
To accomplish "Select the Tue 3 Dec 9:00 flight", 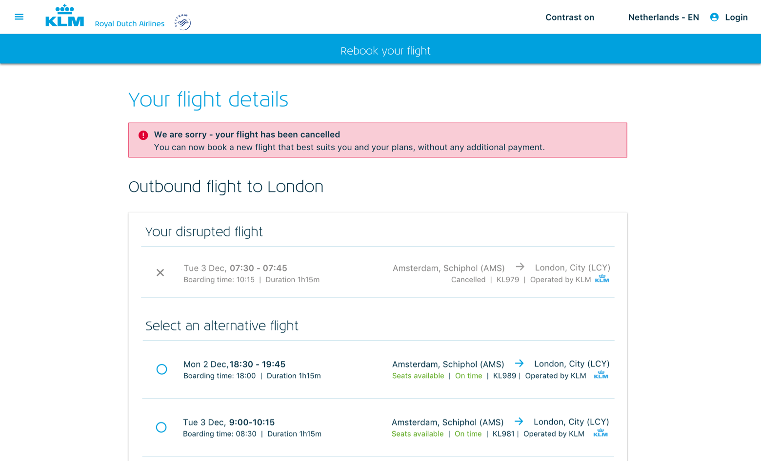I will point(161,427).
